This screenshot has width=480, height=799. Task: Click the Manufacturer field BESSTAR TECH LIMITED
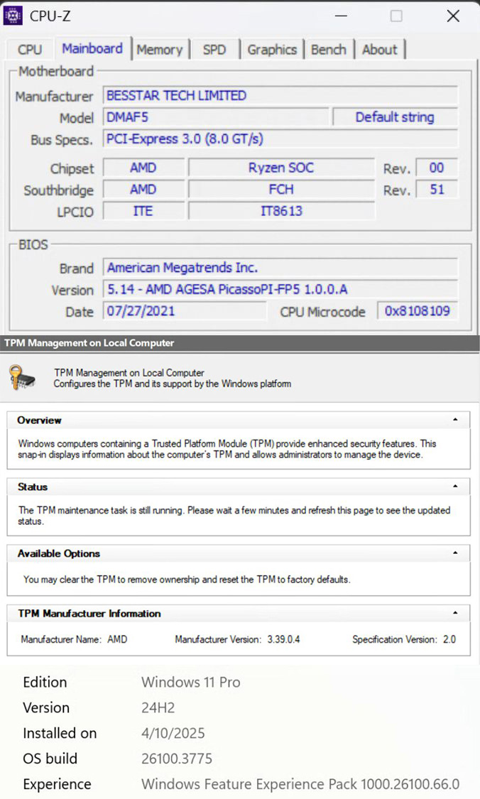(280, 95)
